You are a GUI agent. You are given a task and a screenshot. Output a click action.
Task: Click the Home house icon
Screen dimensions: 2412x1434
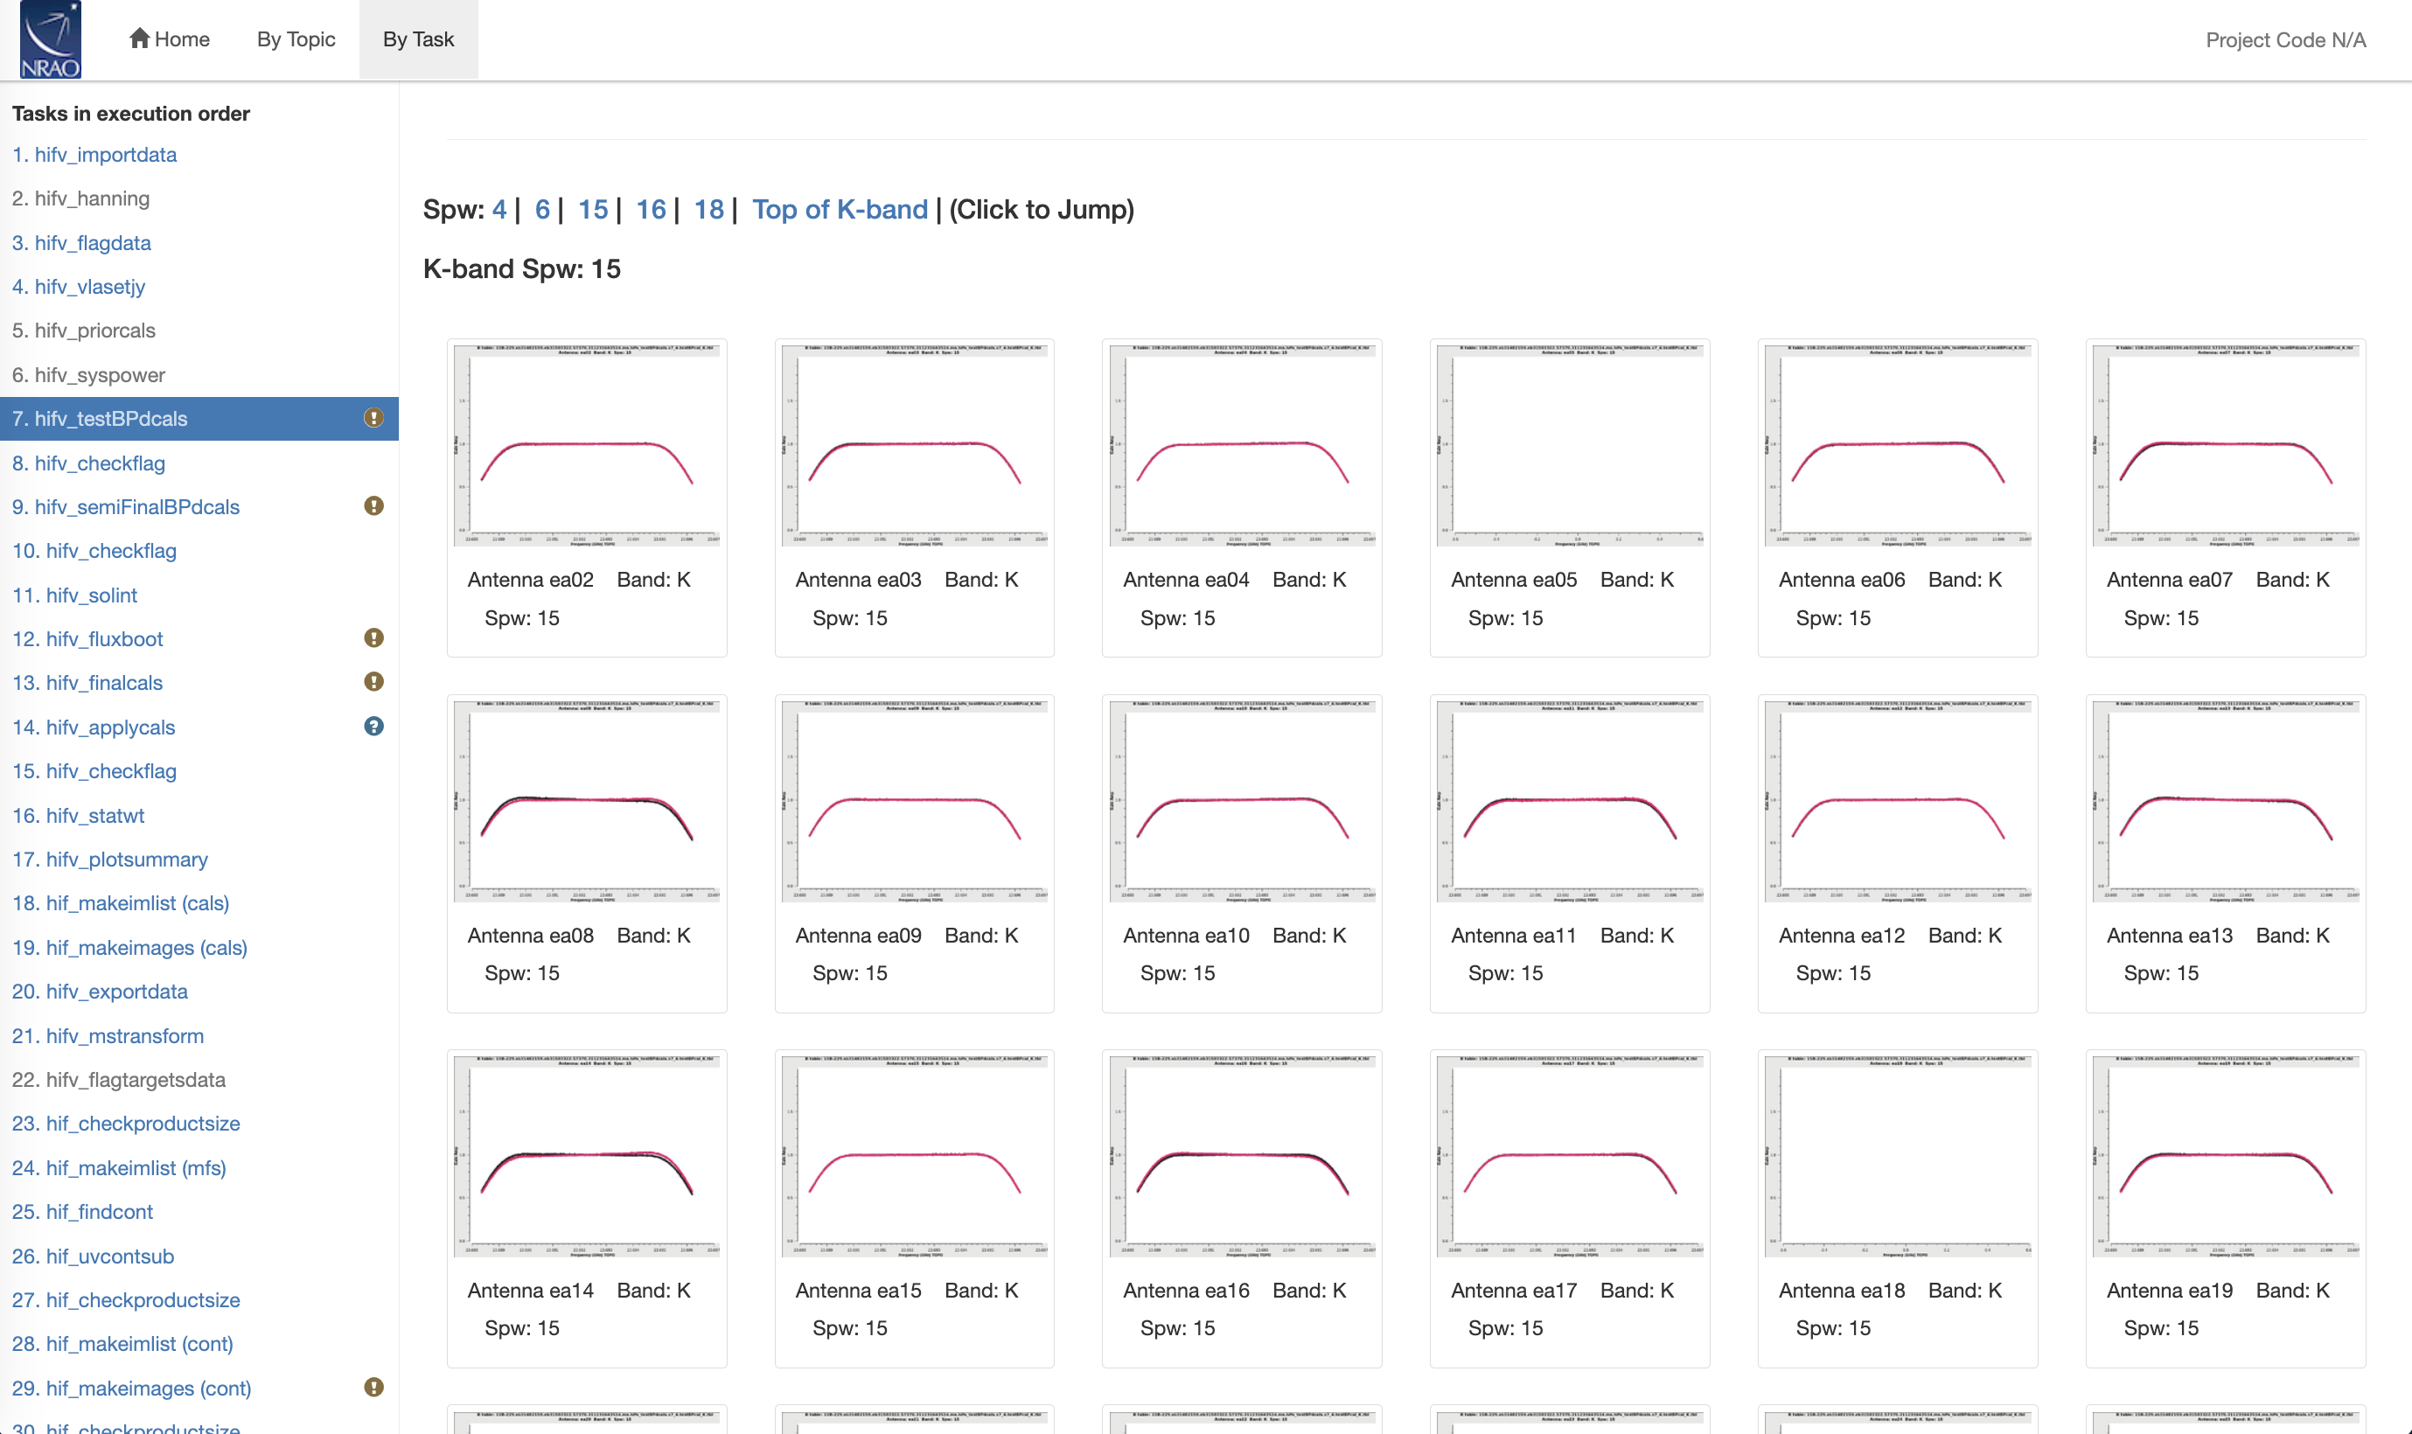pyautogui.click(x=139, y=38)
